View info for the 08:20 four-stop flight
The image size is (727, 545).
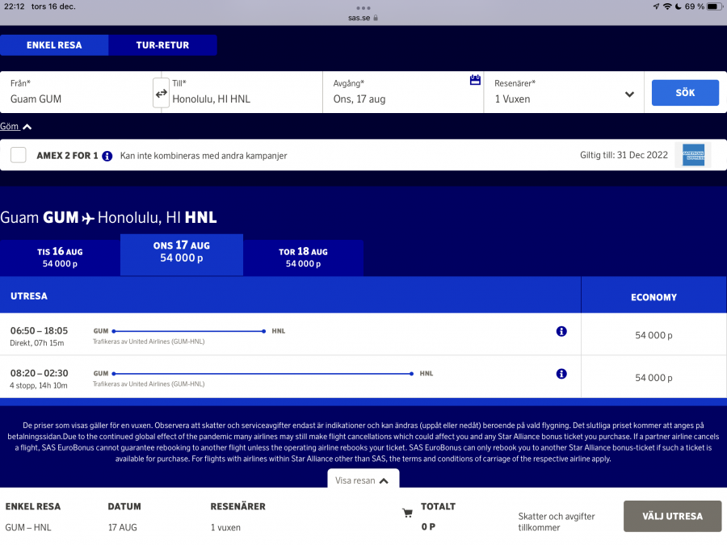pos(561,374)
